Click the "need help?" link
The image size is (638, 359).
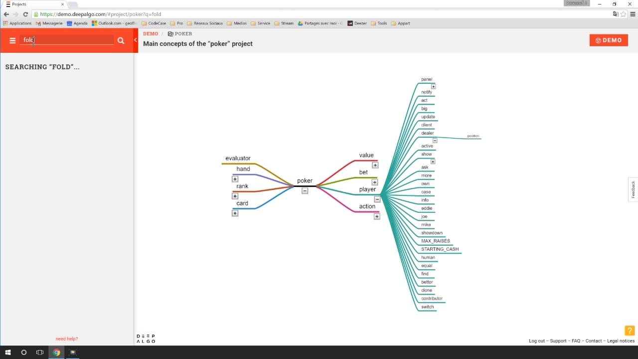[67, 339]
